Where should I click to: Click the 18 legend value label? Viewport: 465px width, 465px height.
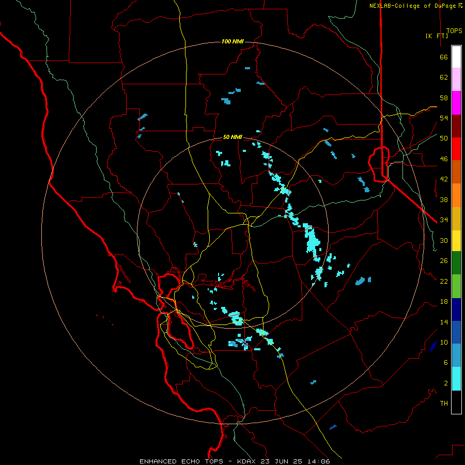tap(444, 302)
